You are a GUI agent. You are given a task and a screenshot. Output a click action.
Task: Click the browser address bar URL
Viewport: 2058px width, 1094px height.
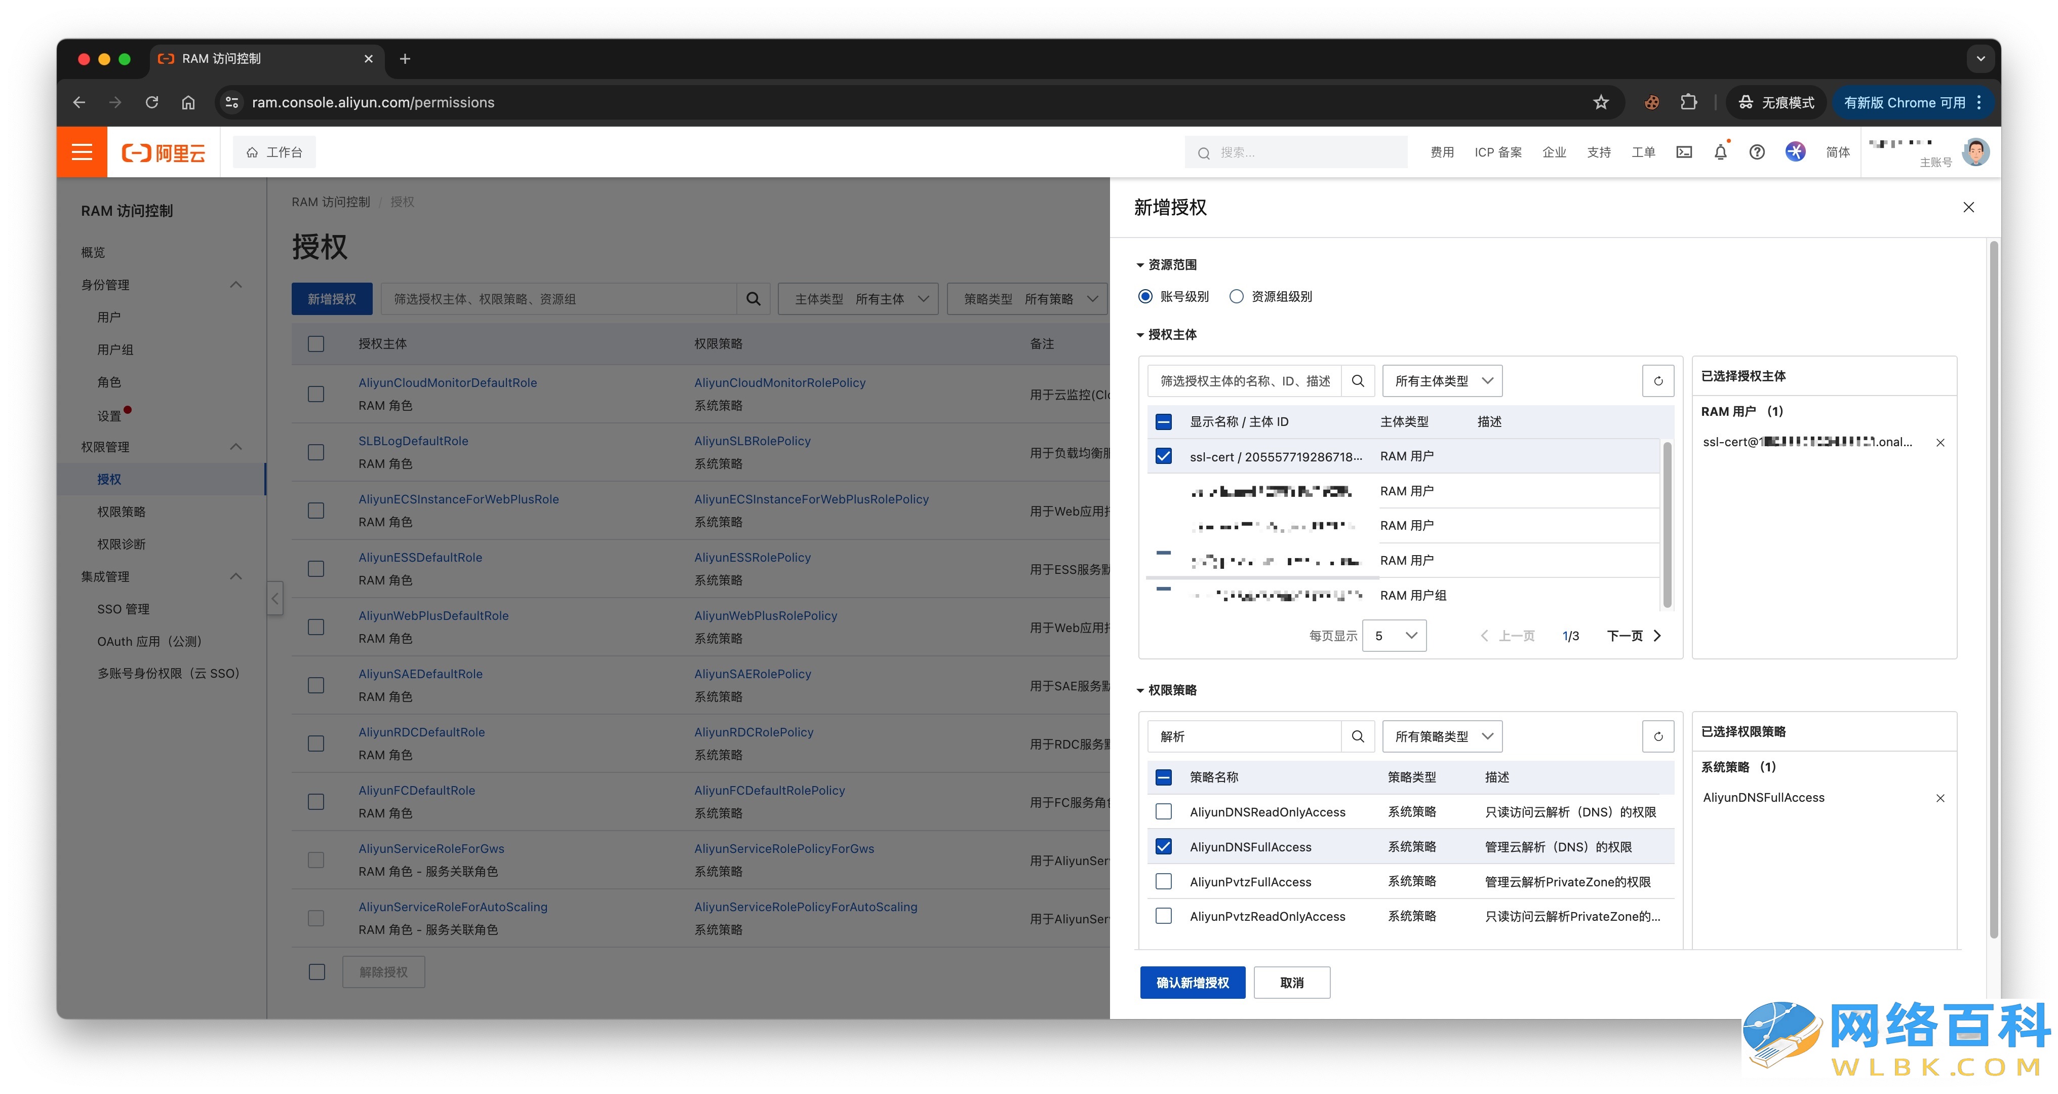pos(373,102)
